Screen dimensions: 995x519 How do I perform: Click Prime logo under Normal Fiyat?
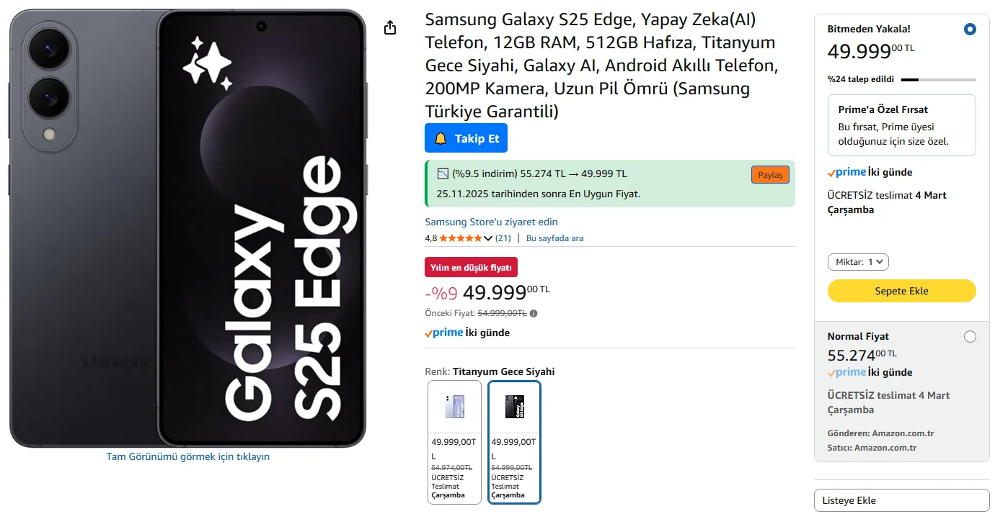(x=846, y=372)
